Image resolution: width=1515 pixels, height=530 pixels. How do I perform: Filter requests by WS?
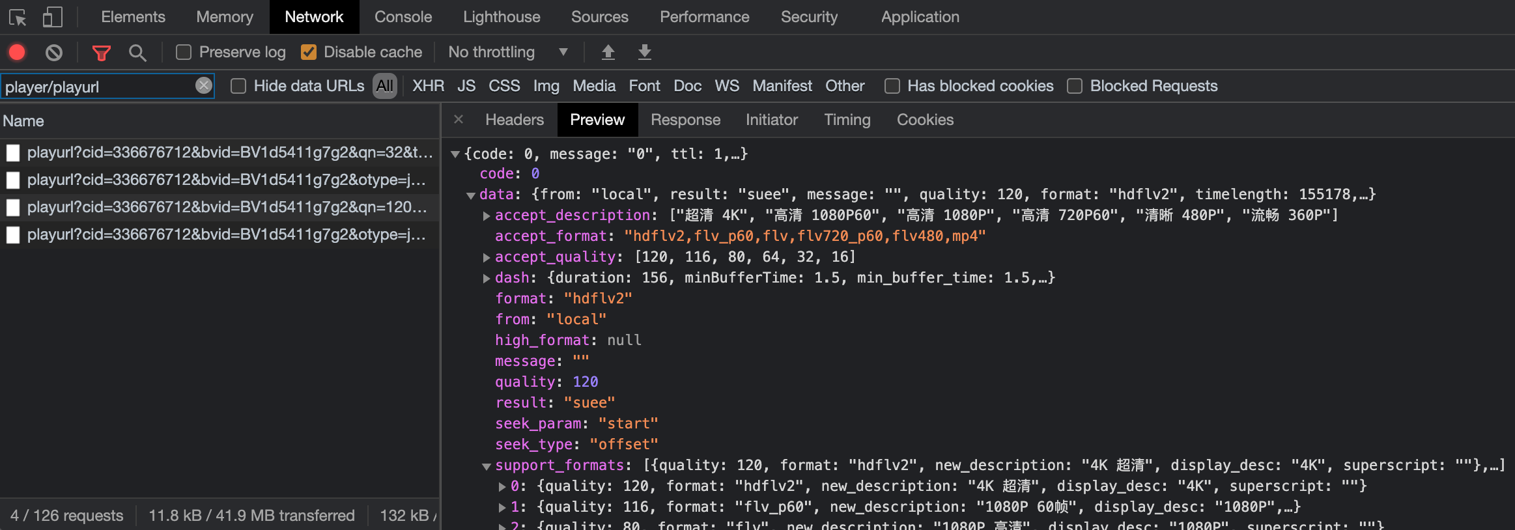[x=727, y=86]
